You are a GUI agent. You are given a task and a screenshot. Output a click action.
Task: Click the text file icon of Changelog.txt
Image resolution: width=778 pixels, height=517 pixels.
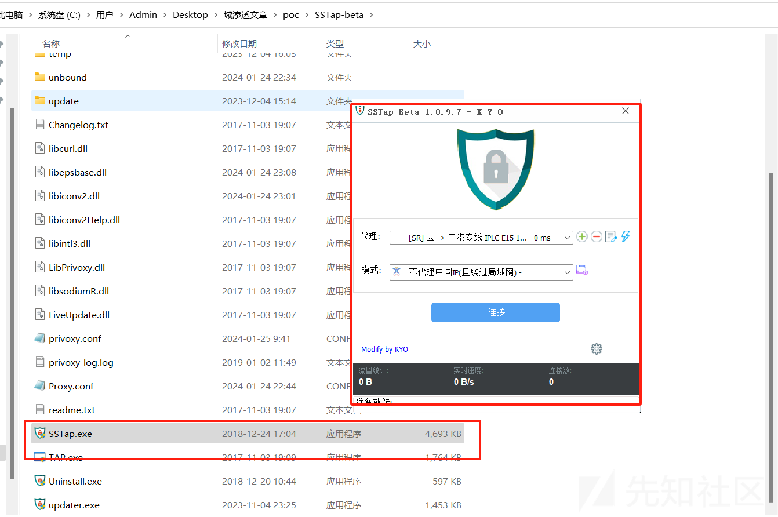click(40, 125)
